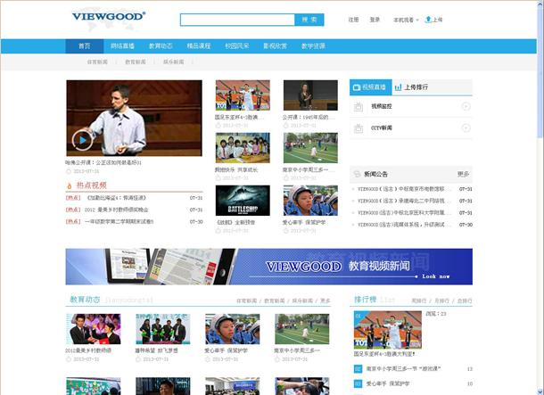544x395 pixels.
Task: Open the hot video 加勒比海盗4
Action: coord(116,198)
